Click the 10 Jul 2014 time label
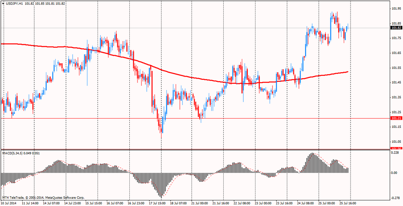This screenshot has width=403, height=206. [8, 203]
